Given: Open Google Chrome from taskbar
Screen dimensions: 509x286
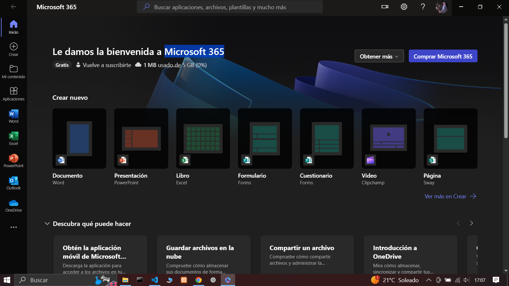Looking at the screenshot, I should (x=199, y=280).
